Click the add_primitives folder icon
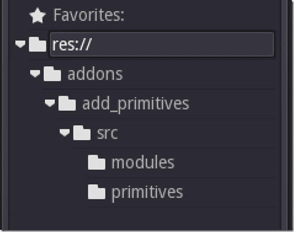This screenshot has height=232, width=294. point(67,104)
